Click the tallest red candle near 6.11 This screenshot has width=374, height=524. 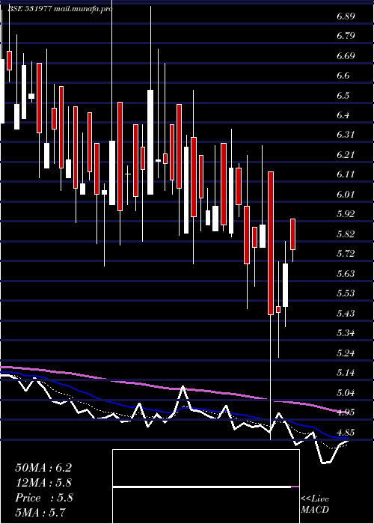[x=271, y=243]
